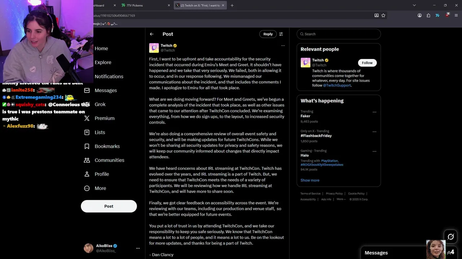Screen dimensions: 462x259
Task: Open a new tab with plus button
Action: 232,5
